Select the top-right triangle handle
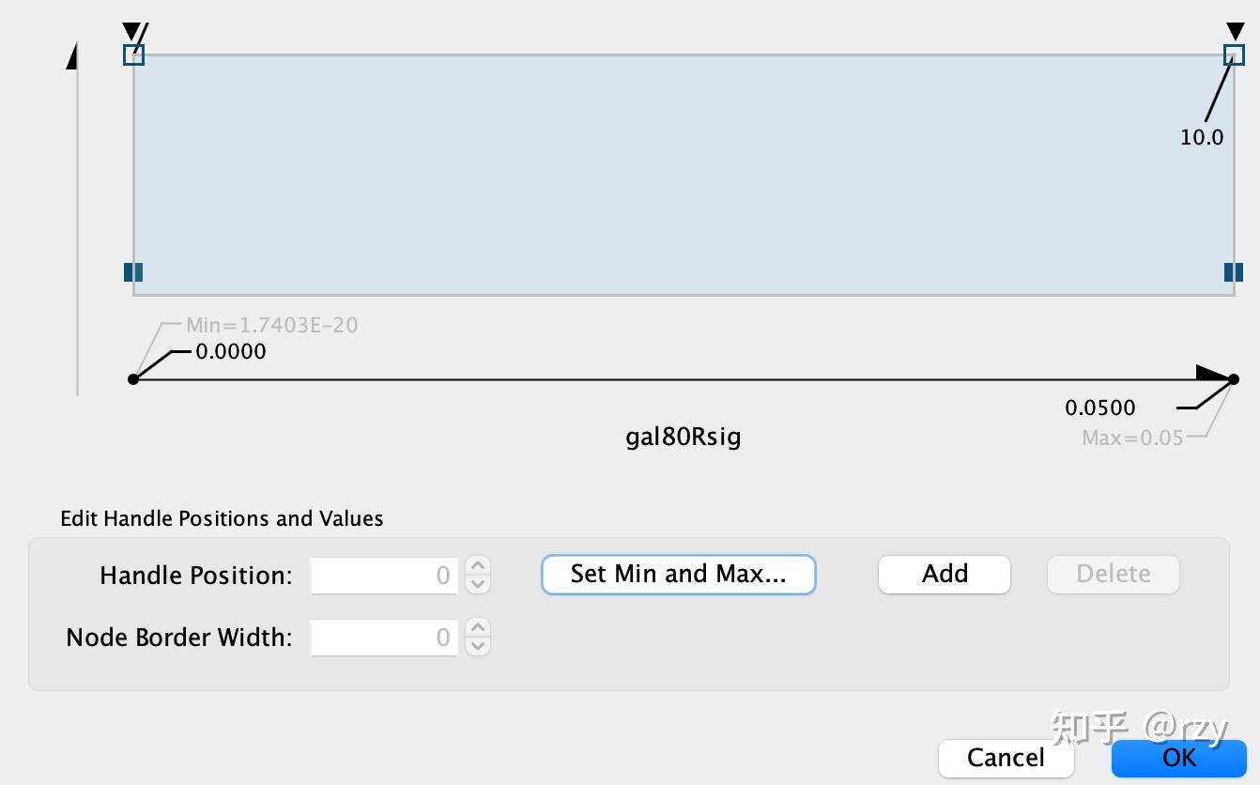 pos(1235,32)
